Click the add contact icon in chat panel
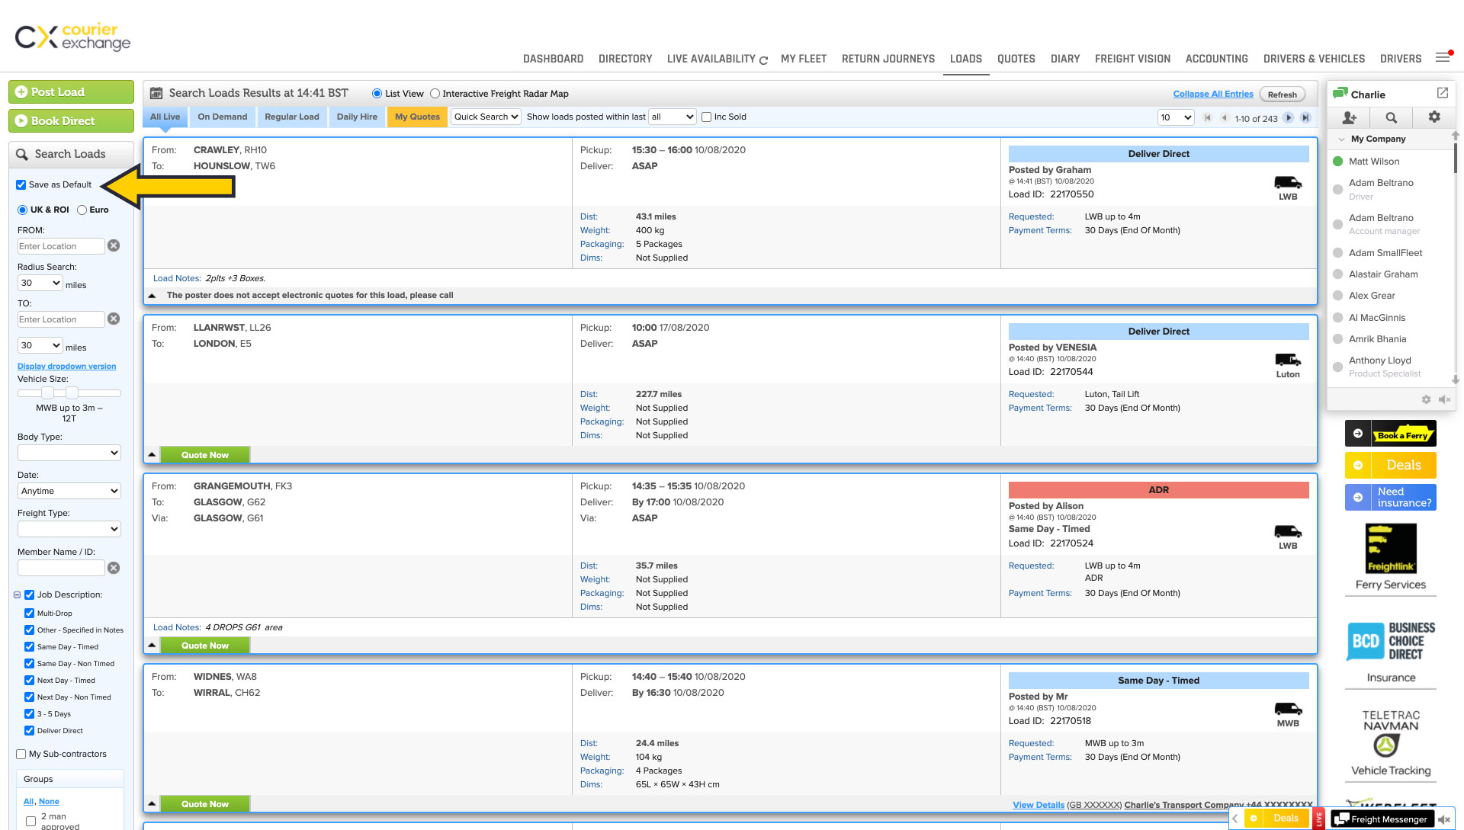This screenshot has width=1464, height=830. tap(1350, 117)
